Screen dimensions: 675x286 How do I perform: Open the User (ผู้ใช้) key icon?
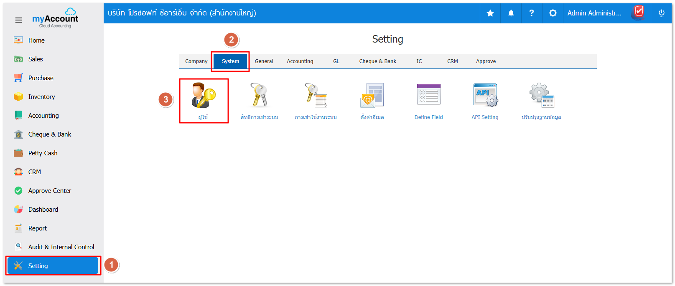click(204, 96)
